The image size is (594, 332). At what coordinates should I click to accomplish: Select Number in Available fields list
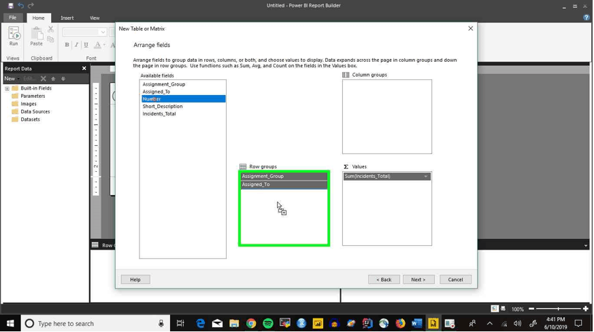(183, 99)
